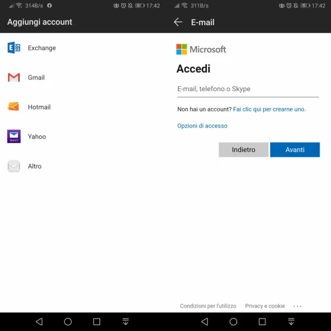Tap the Accedi heading

point(193,68)
